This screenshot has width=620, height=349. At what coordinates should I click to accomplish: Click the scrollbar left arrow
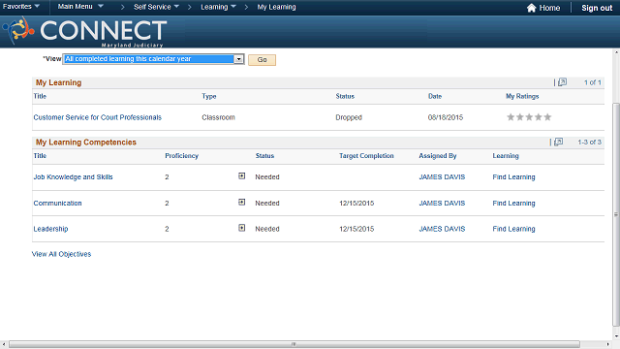click(4, 345)
